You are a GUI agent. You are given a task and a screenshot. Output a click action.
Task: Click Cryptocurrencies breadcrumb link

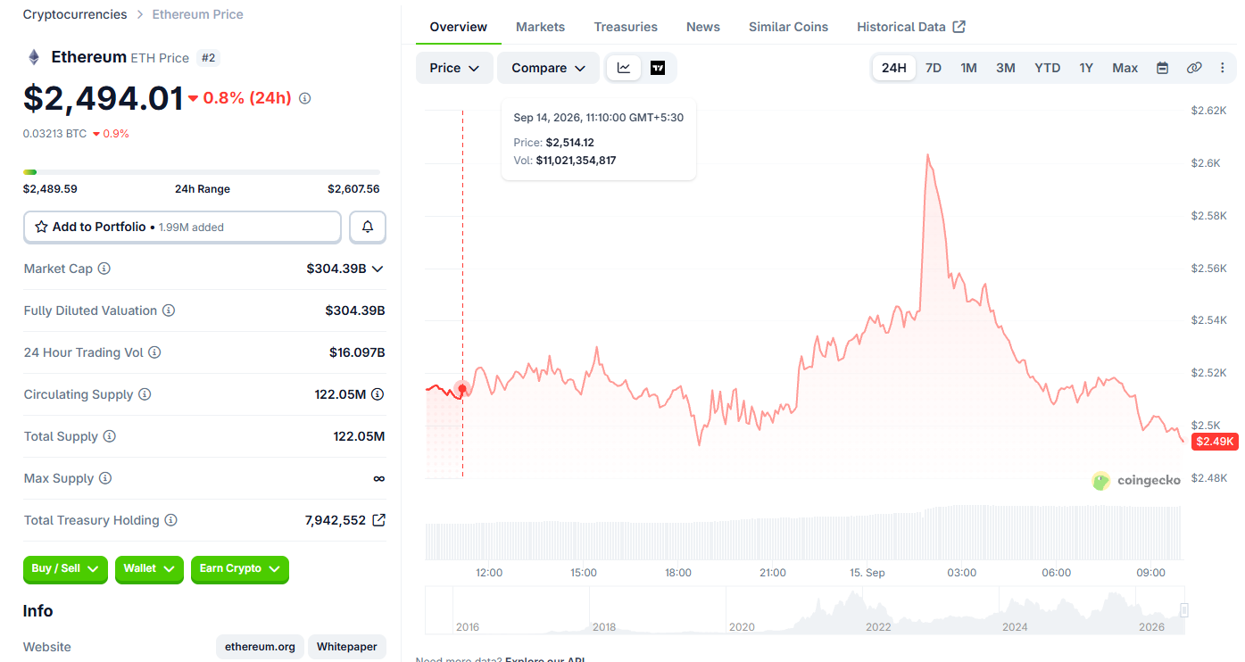tap(75, 14)
